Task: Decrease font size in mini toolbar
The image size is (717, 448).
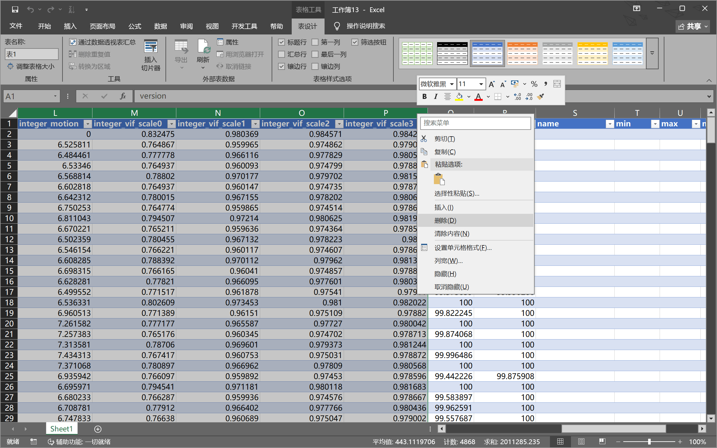Action: coord(503,84)
